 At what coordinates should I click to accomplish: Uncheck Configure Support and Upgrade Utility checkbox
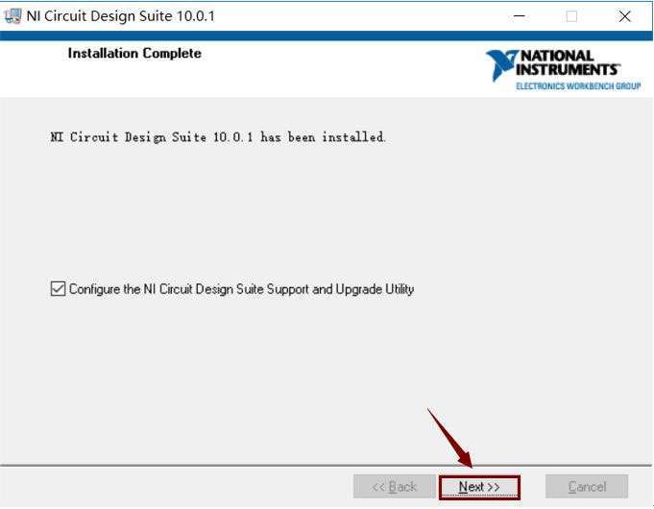click(x=58, y=289)
